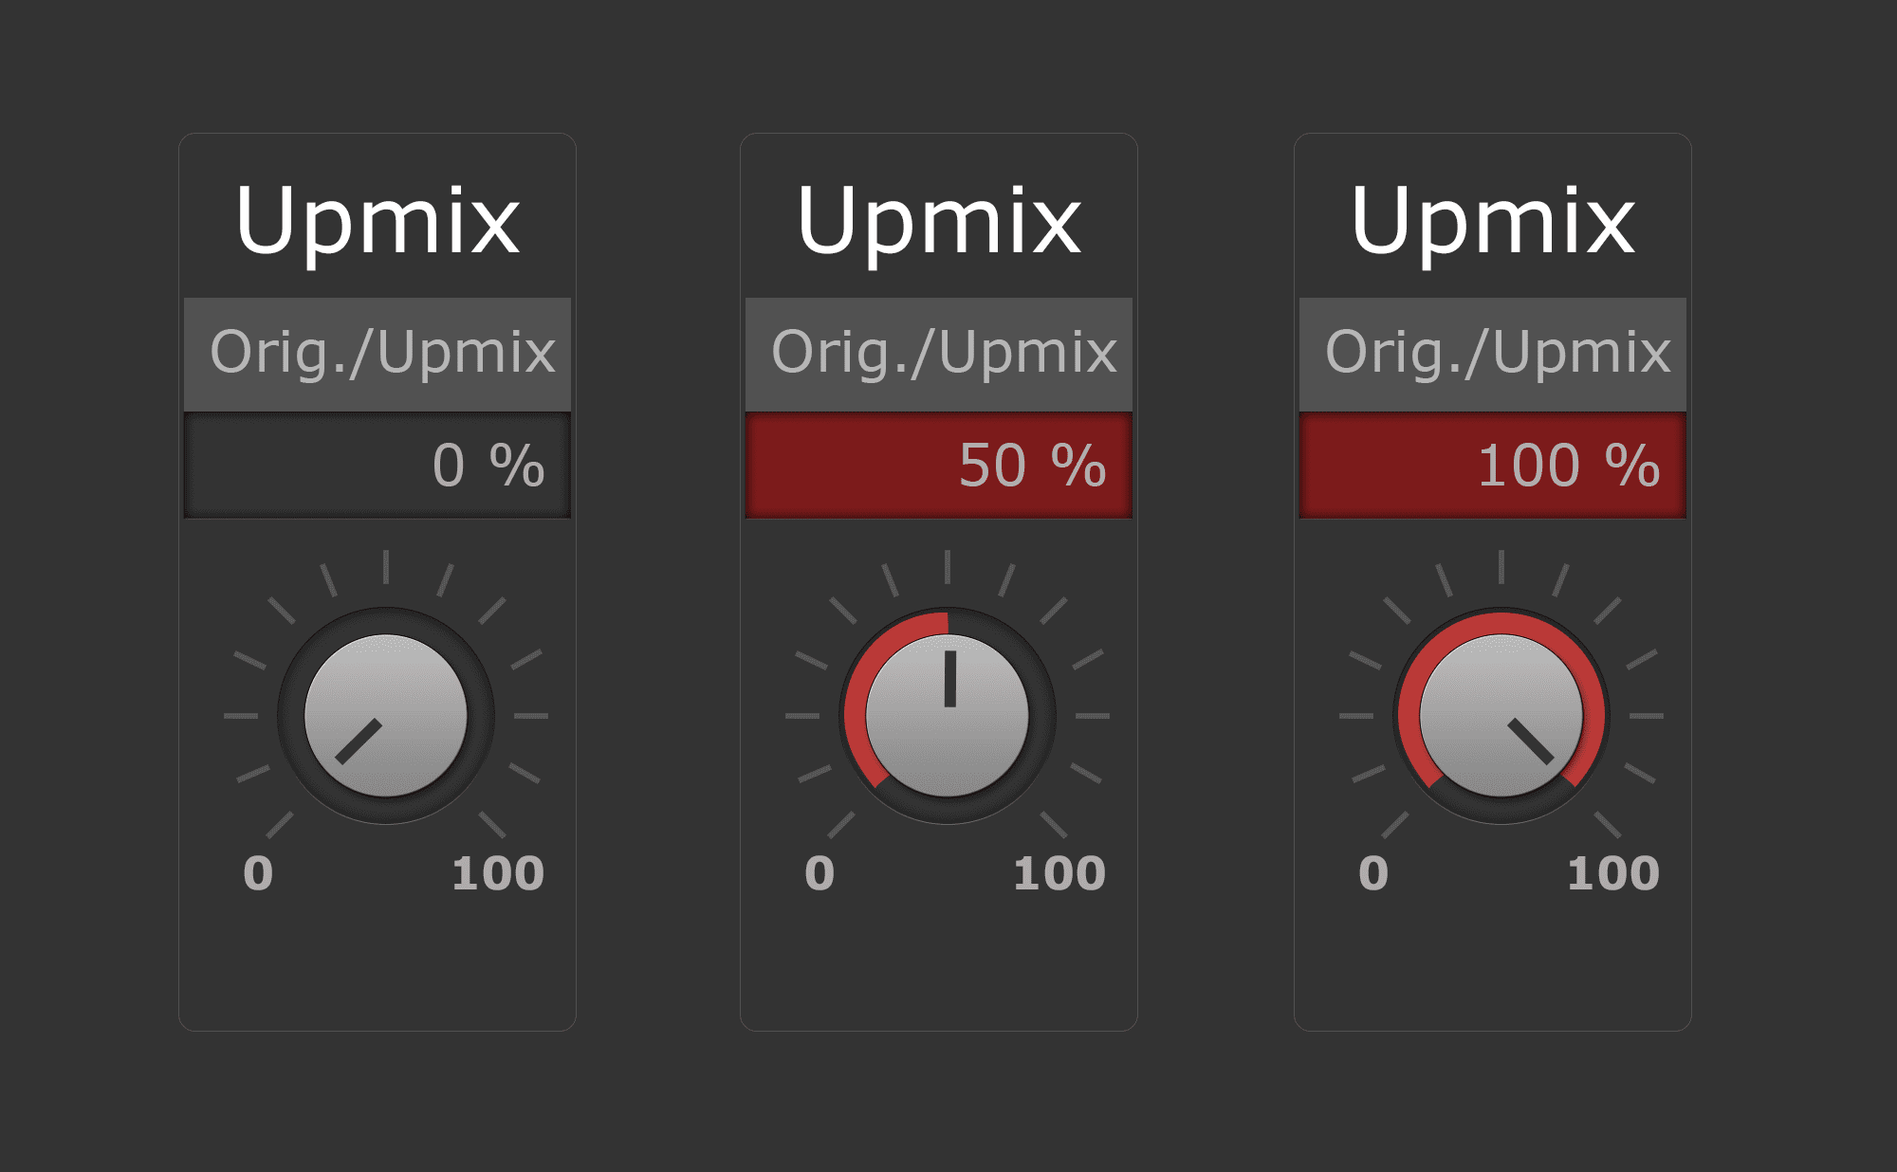Click the top center tick above the leftmost knob

(385, 566)
